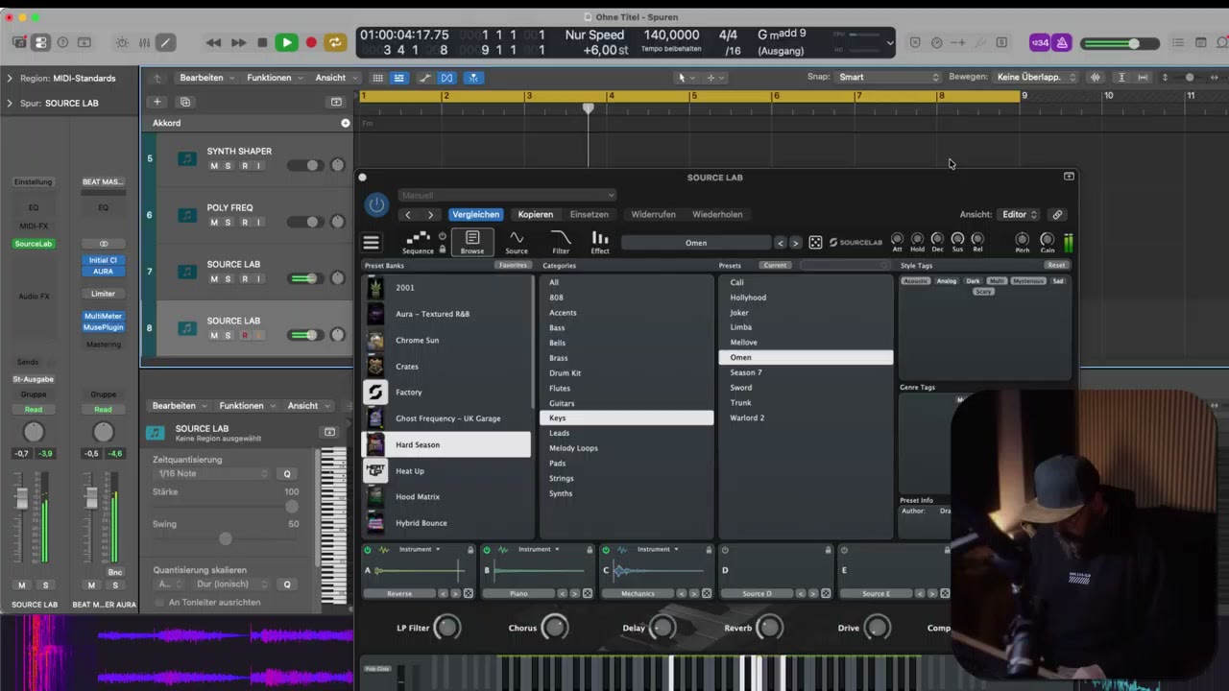Click the red Record button in transport
This screenshot has width=1229, height=691.
click(311, 42)
